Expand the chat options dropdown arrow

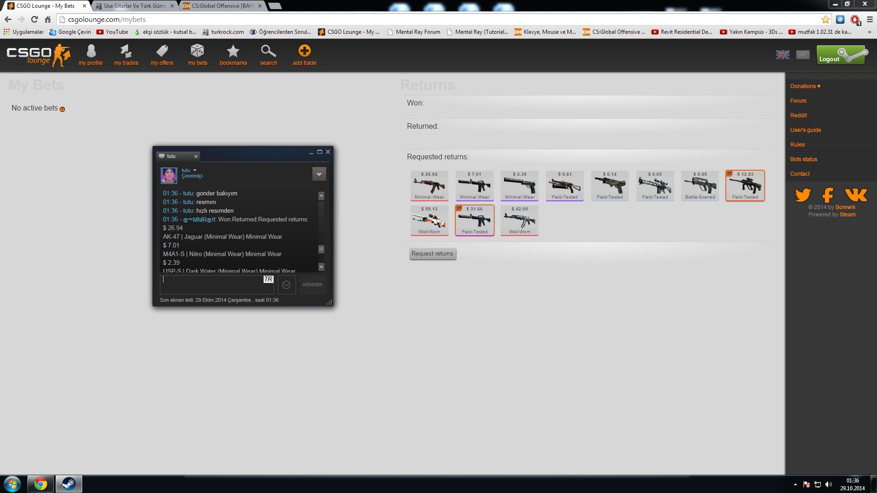pos(319,174)
